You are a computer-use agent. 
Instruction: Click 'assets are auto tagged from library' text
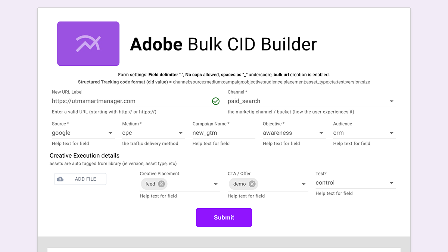click(x=113, y=164)
